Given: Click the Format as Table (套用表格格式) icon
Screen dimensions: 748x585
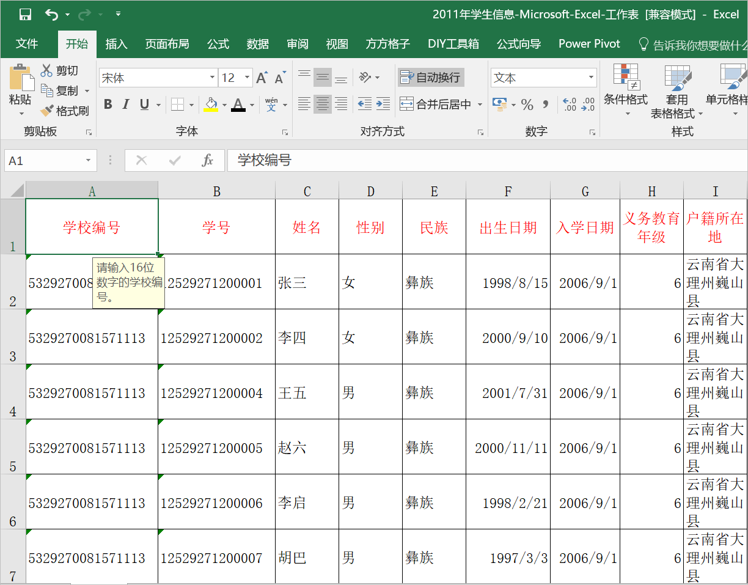Looking at the screenshot, I should pyautogui.click(x=677, y=78).
